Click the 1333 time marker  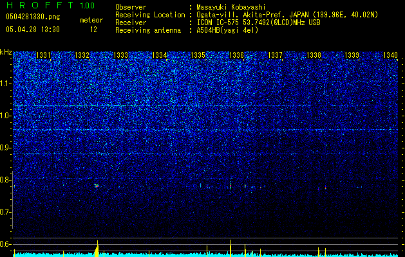pos(120,55)
